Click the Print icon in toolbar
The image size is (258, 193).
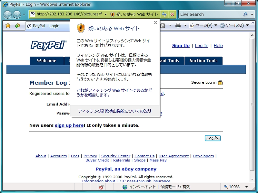coord(178,25)
